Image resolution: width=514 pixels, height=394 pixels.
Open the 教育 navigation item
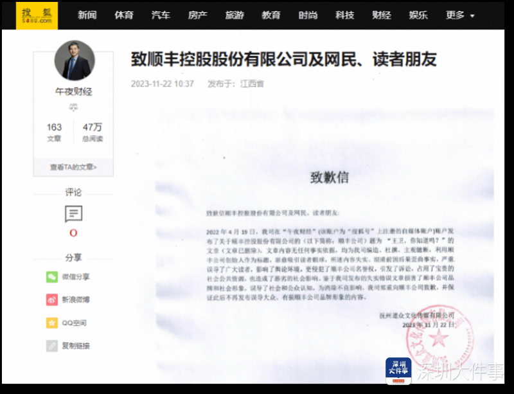point(271,15)
